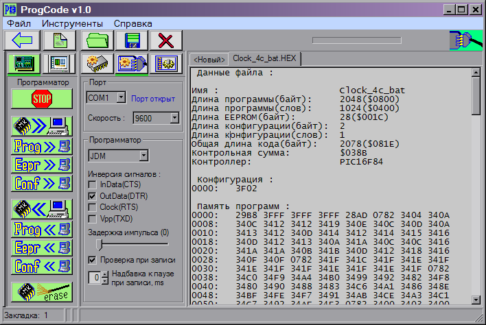Viewport: 486px width, 325px height.
Task: Click the Порт открыт link
Action: tap(153, 99)
